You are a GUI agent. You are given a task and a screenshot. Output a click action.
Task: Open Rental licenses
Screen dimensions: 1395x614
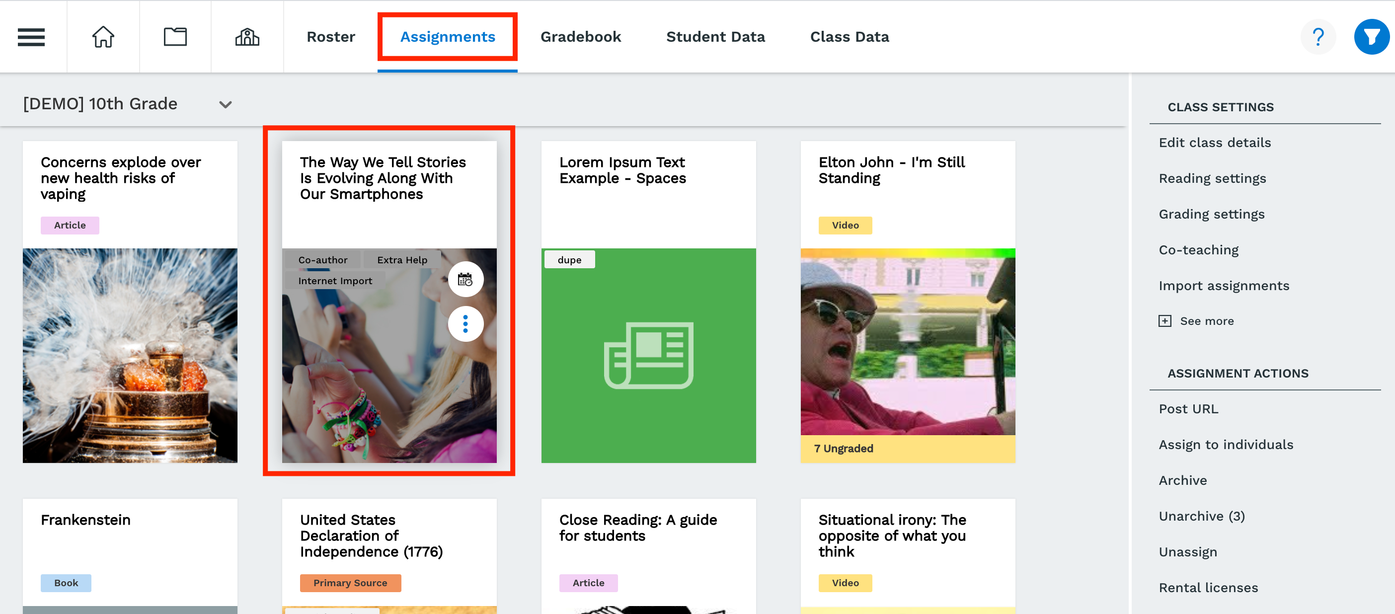point(1208,588)
